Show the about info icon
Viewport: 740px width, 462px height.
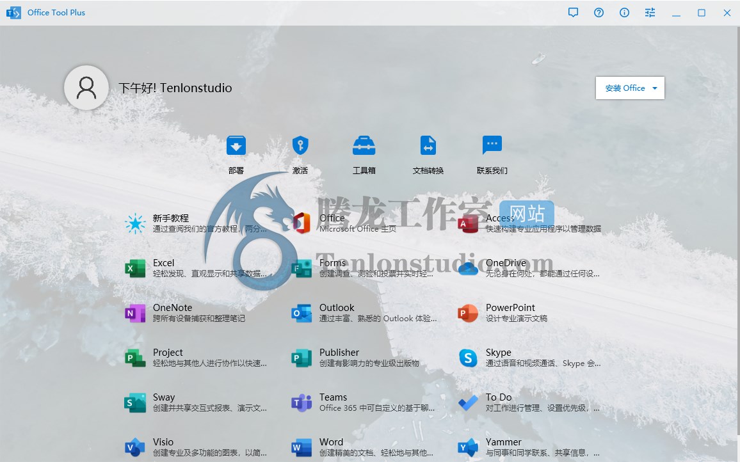624,13
